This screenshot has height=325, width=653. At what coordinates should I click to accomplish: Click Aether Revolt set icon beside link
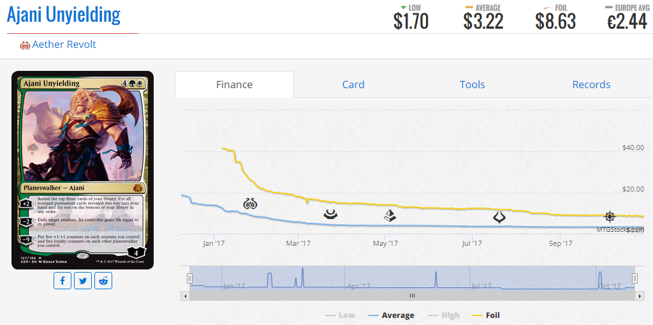[25, 45]
